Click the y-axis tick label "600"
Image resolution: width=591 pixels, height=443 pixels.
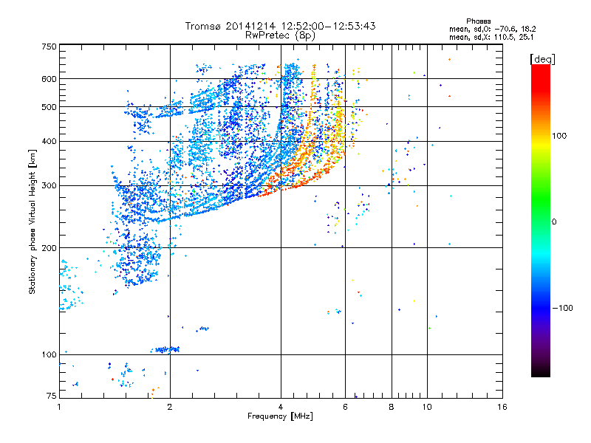tap(49, 79)
